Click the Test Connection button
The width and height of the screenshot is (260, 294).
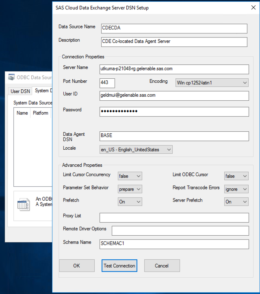[119, 265]
